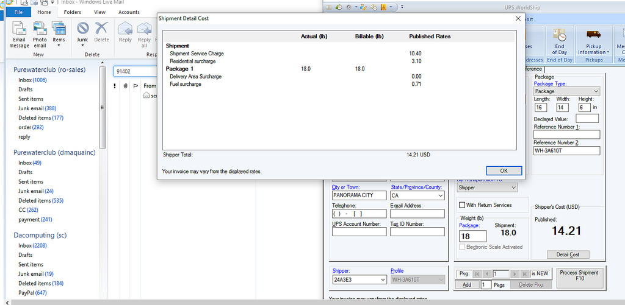This screenshot has width=625, height=305.
Task: Open the CC (262) folder
Action: (x=28, y=210)
